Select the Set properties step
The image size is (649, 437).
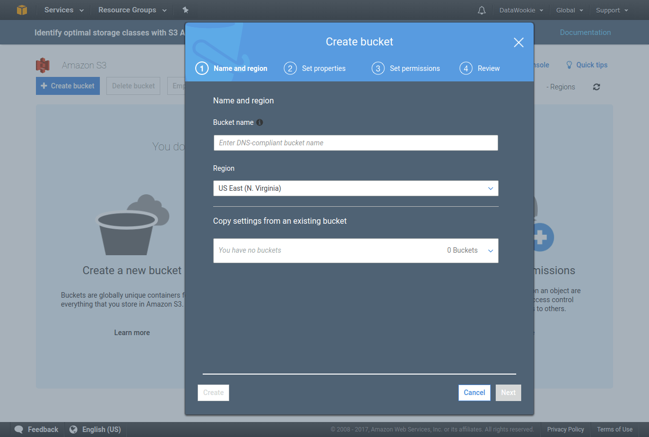click(315, 68)
